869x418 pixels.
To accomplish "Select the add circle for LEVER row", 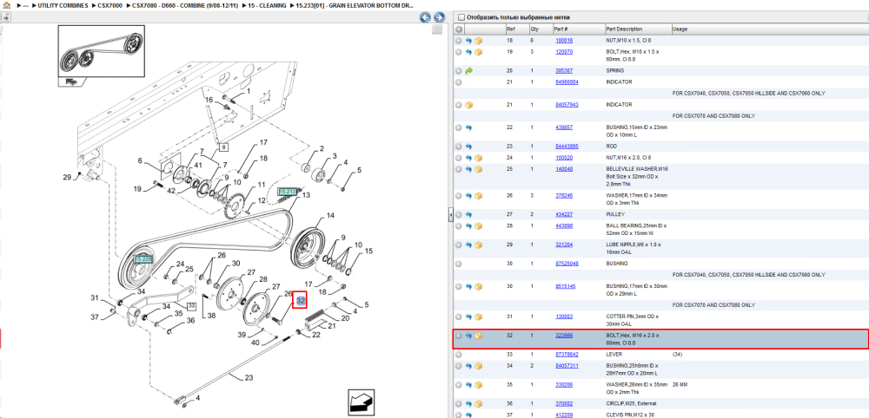I will (459, 355).
